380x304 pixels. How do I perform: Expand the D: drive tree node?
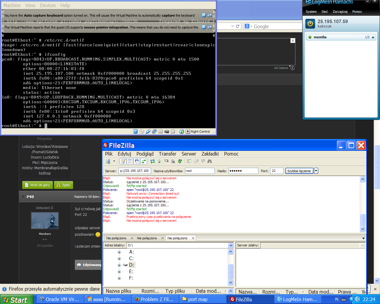point(119,265)
